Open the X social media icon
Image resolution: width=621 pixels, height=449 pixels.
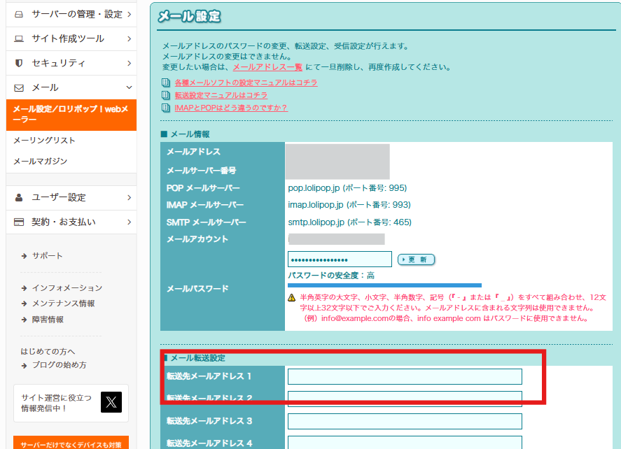click(x=111, y=401)
